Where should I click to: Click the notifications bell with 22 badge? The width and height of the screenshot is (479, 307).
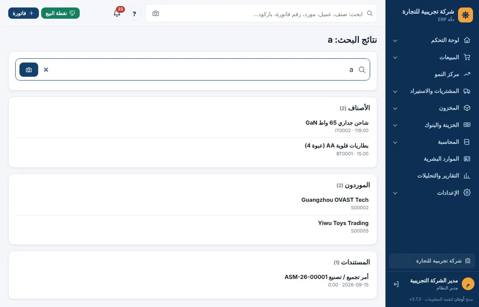[x=117, y=13]
